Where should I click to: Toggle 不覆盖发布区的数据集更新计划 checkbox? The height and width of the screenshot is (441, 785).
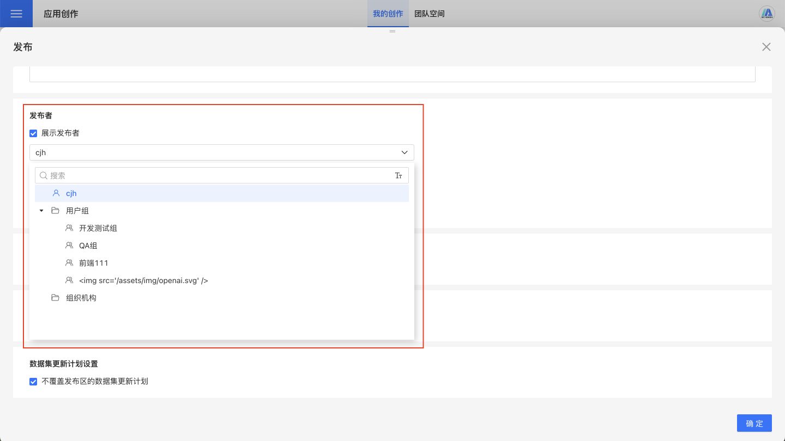(33, 382)
